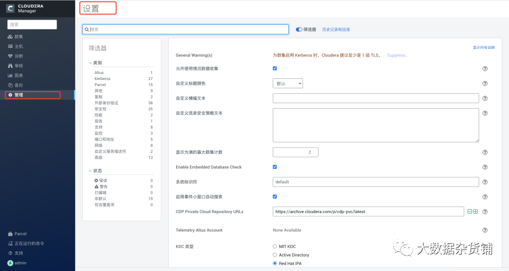Select the MIT KDC radio option
This screenshot has height=271, width=509.
click(275, 246)
